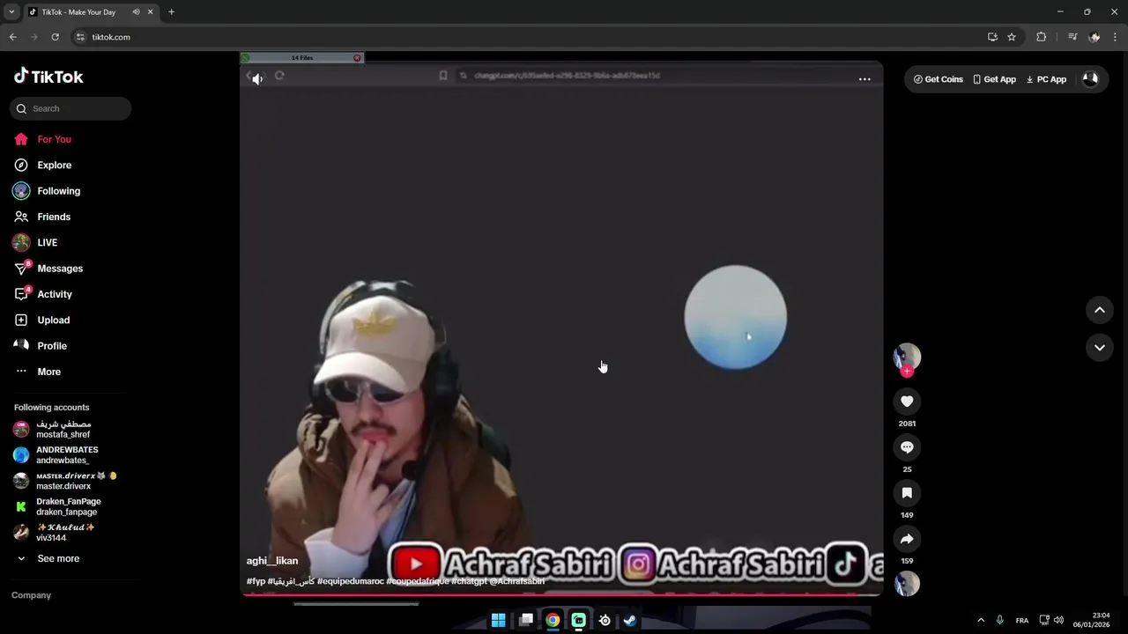The image size is (1128, 634).
Task: Save video with bookmark icon
Action: point(907,493)
